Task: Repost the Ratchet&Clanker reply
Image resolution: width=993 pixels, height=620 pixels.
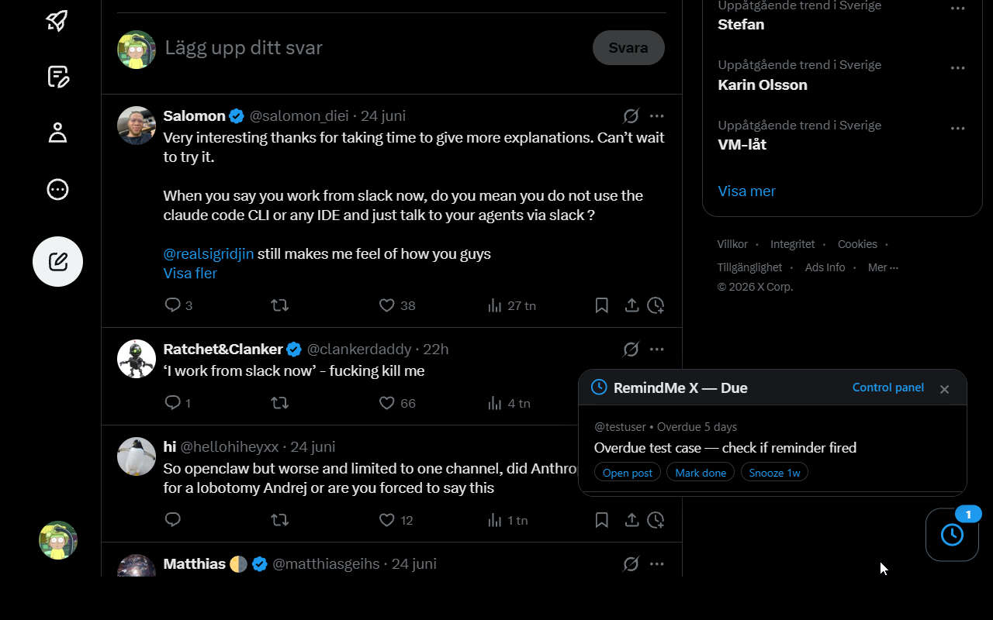Action: 279,403
